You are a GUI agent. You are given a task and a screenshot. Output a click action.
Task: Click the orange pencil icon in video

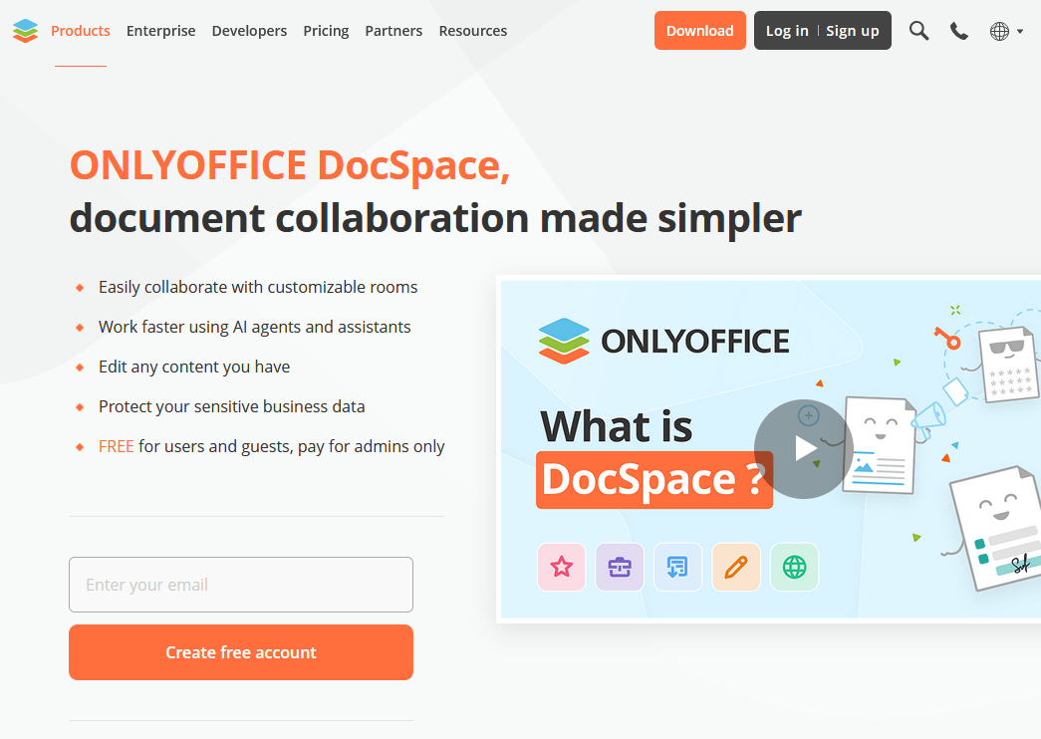coord(736,567)
